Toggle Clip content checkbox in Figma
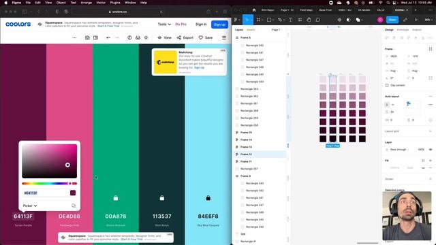This screenshot has width=436, height=245. point(387,85)
